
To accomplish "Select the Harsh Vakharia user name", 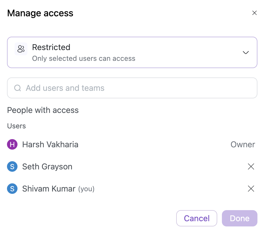I will pyautogui.click(x=50, y=145).
